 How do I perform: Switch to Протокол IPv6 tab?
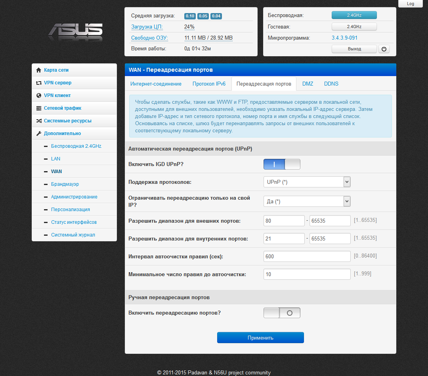click(209, 84)
